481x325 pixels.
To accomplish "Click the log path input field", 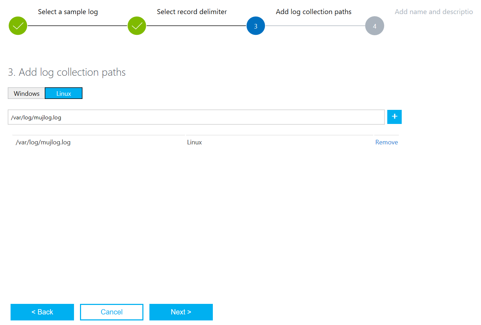I will (x=196, y=117).
